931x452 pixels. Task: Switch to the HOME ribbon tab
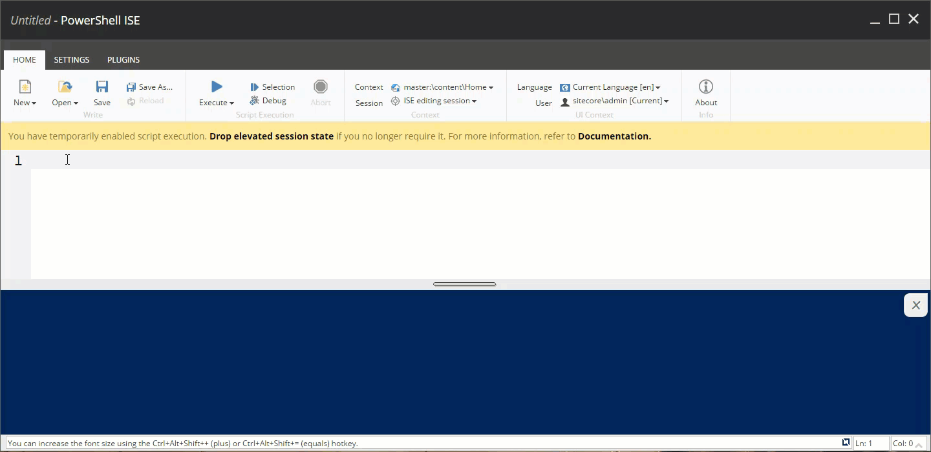[25, 59]
